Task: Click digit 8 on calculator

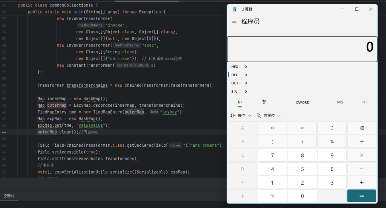Action: coord(302,155)
